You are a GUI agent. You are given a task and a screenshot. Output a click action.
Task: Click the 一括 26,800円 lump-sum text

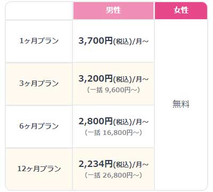[x=113, y=175]
